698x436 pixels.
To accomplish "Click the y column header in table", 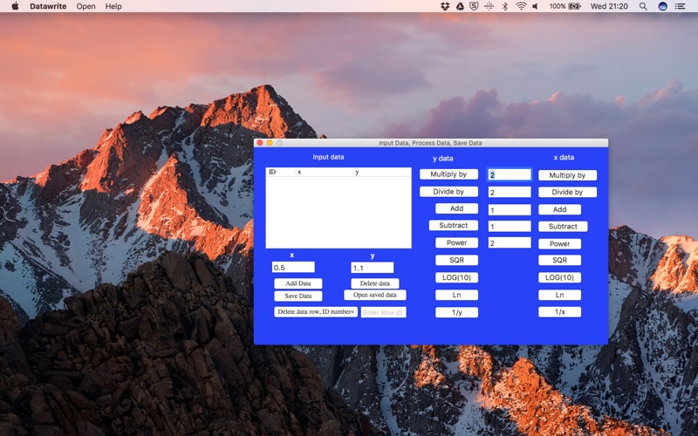I will 357,173.
